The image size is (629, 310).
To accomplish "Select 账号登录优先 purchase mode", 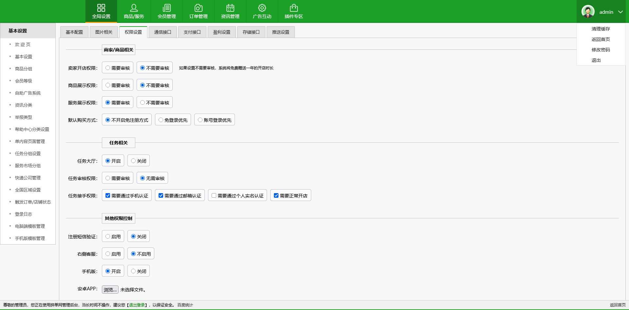I will click(200, 120).
